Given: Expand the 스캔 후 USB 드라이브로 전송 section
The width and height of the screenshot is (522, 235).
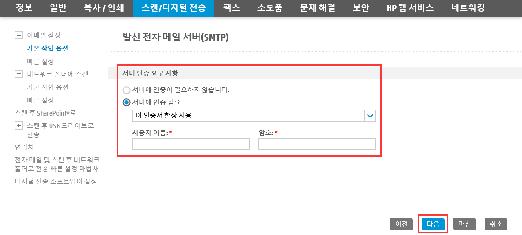Looking at the screenshot, I should [19, 126].
